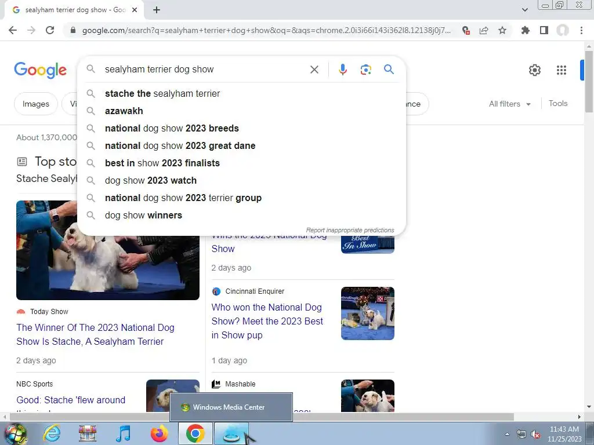Go to Google home via logo

coord(41,70)
